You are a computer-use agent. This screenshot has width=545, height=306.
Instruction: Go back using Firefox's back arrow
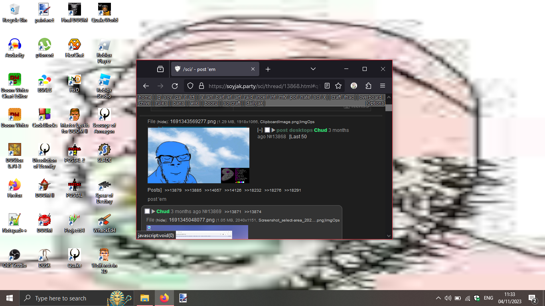[x=146, y=86]
